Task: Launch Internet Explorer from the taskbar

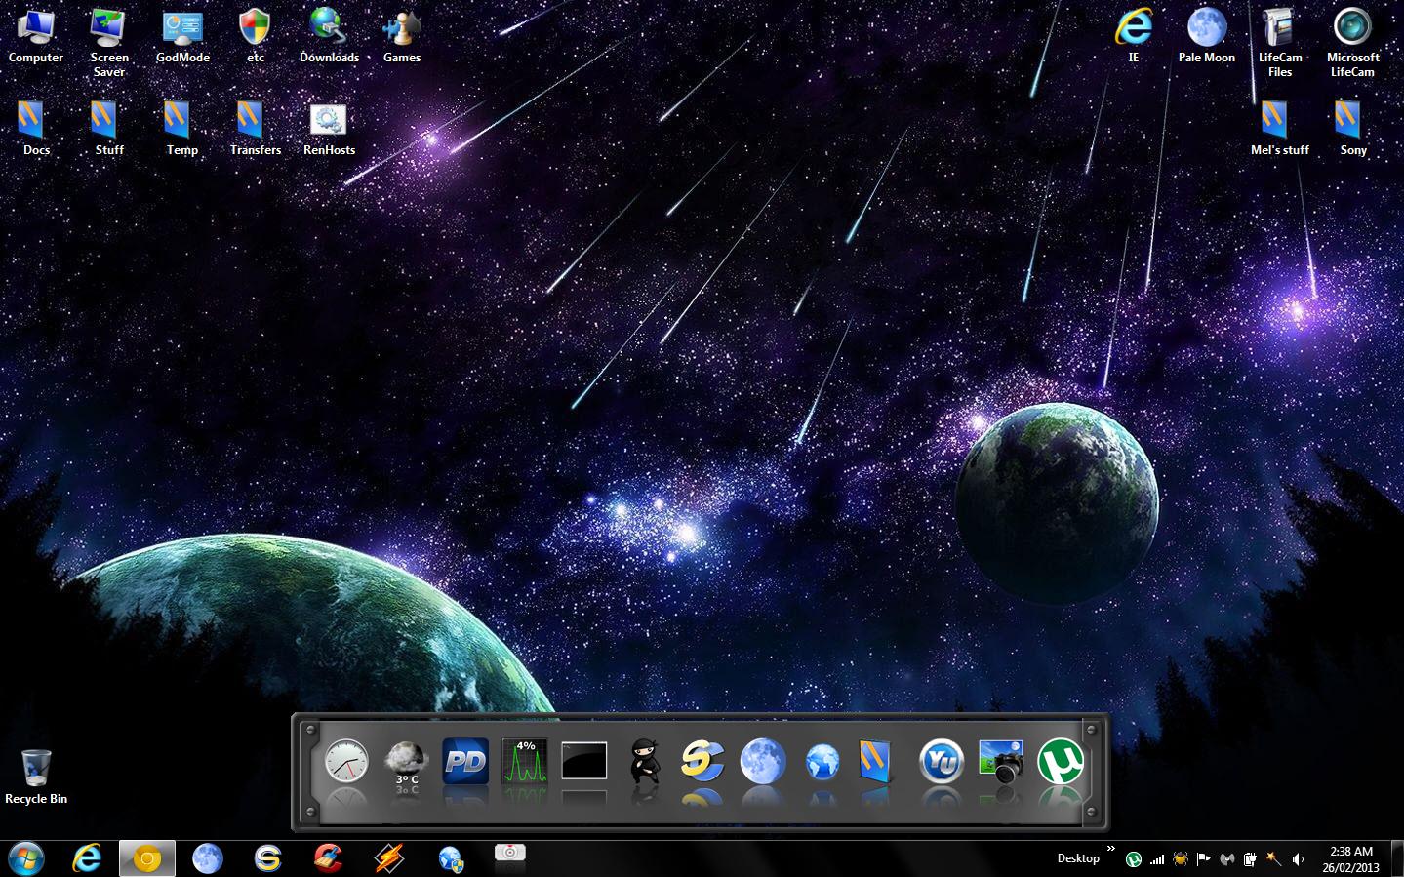Action: pos(88,858)
